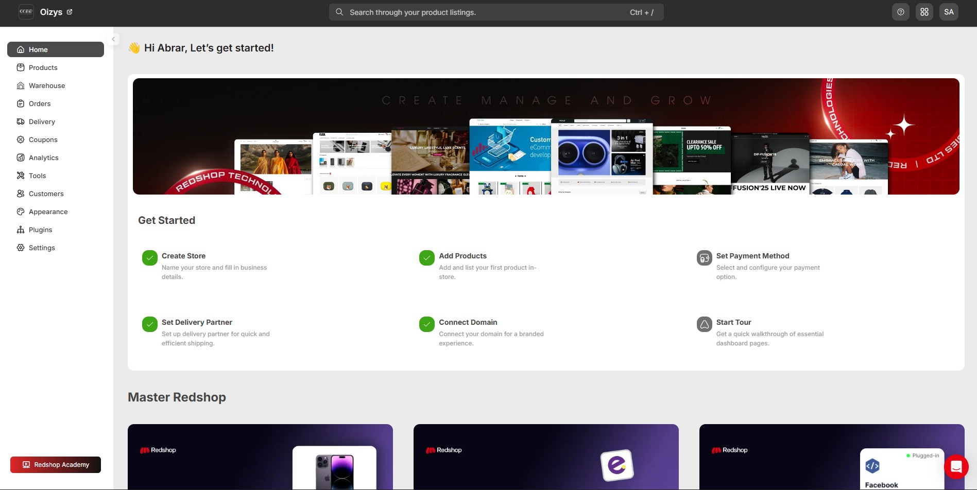977x490 pixels.
Task: Click the Set Payment Method wallet icon
Action: [x=704, y=258]
